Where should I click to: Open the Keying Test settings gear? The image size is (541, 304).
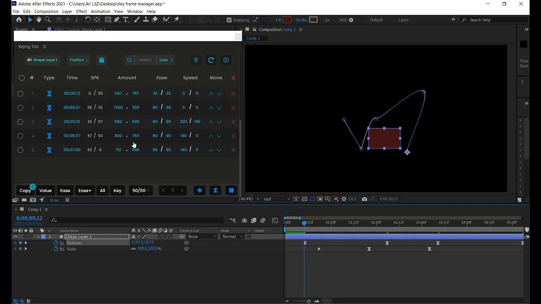click(226, 60)
